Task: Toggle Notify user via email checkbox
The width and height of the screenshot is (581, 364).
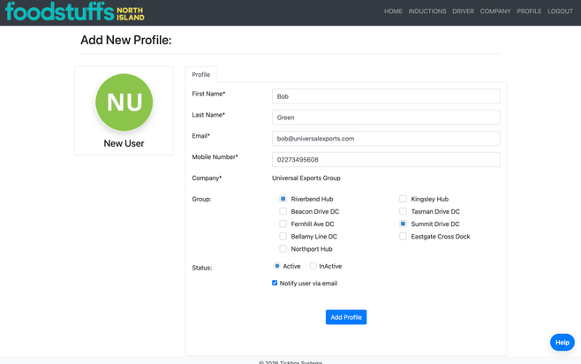Action: pyautogui.click(x=275, y=284)
